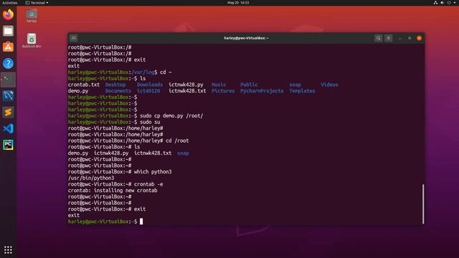Screen dimensions: 459x258
Task: Click the terminal window title text
Action: [246, 38]
